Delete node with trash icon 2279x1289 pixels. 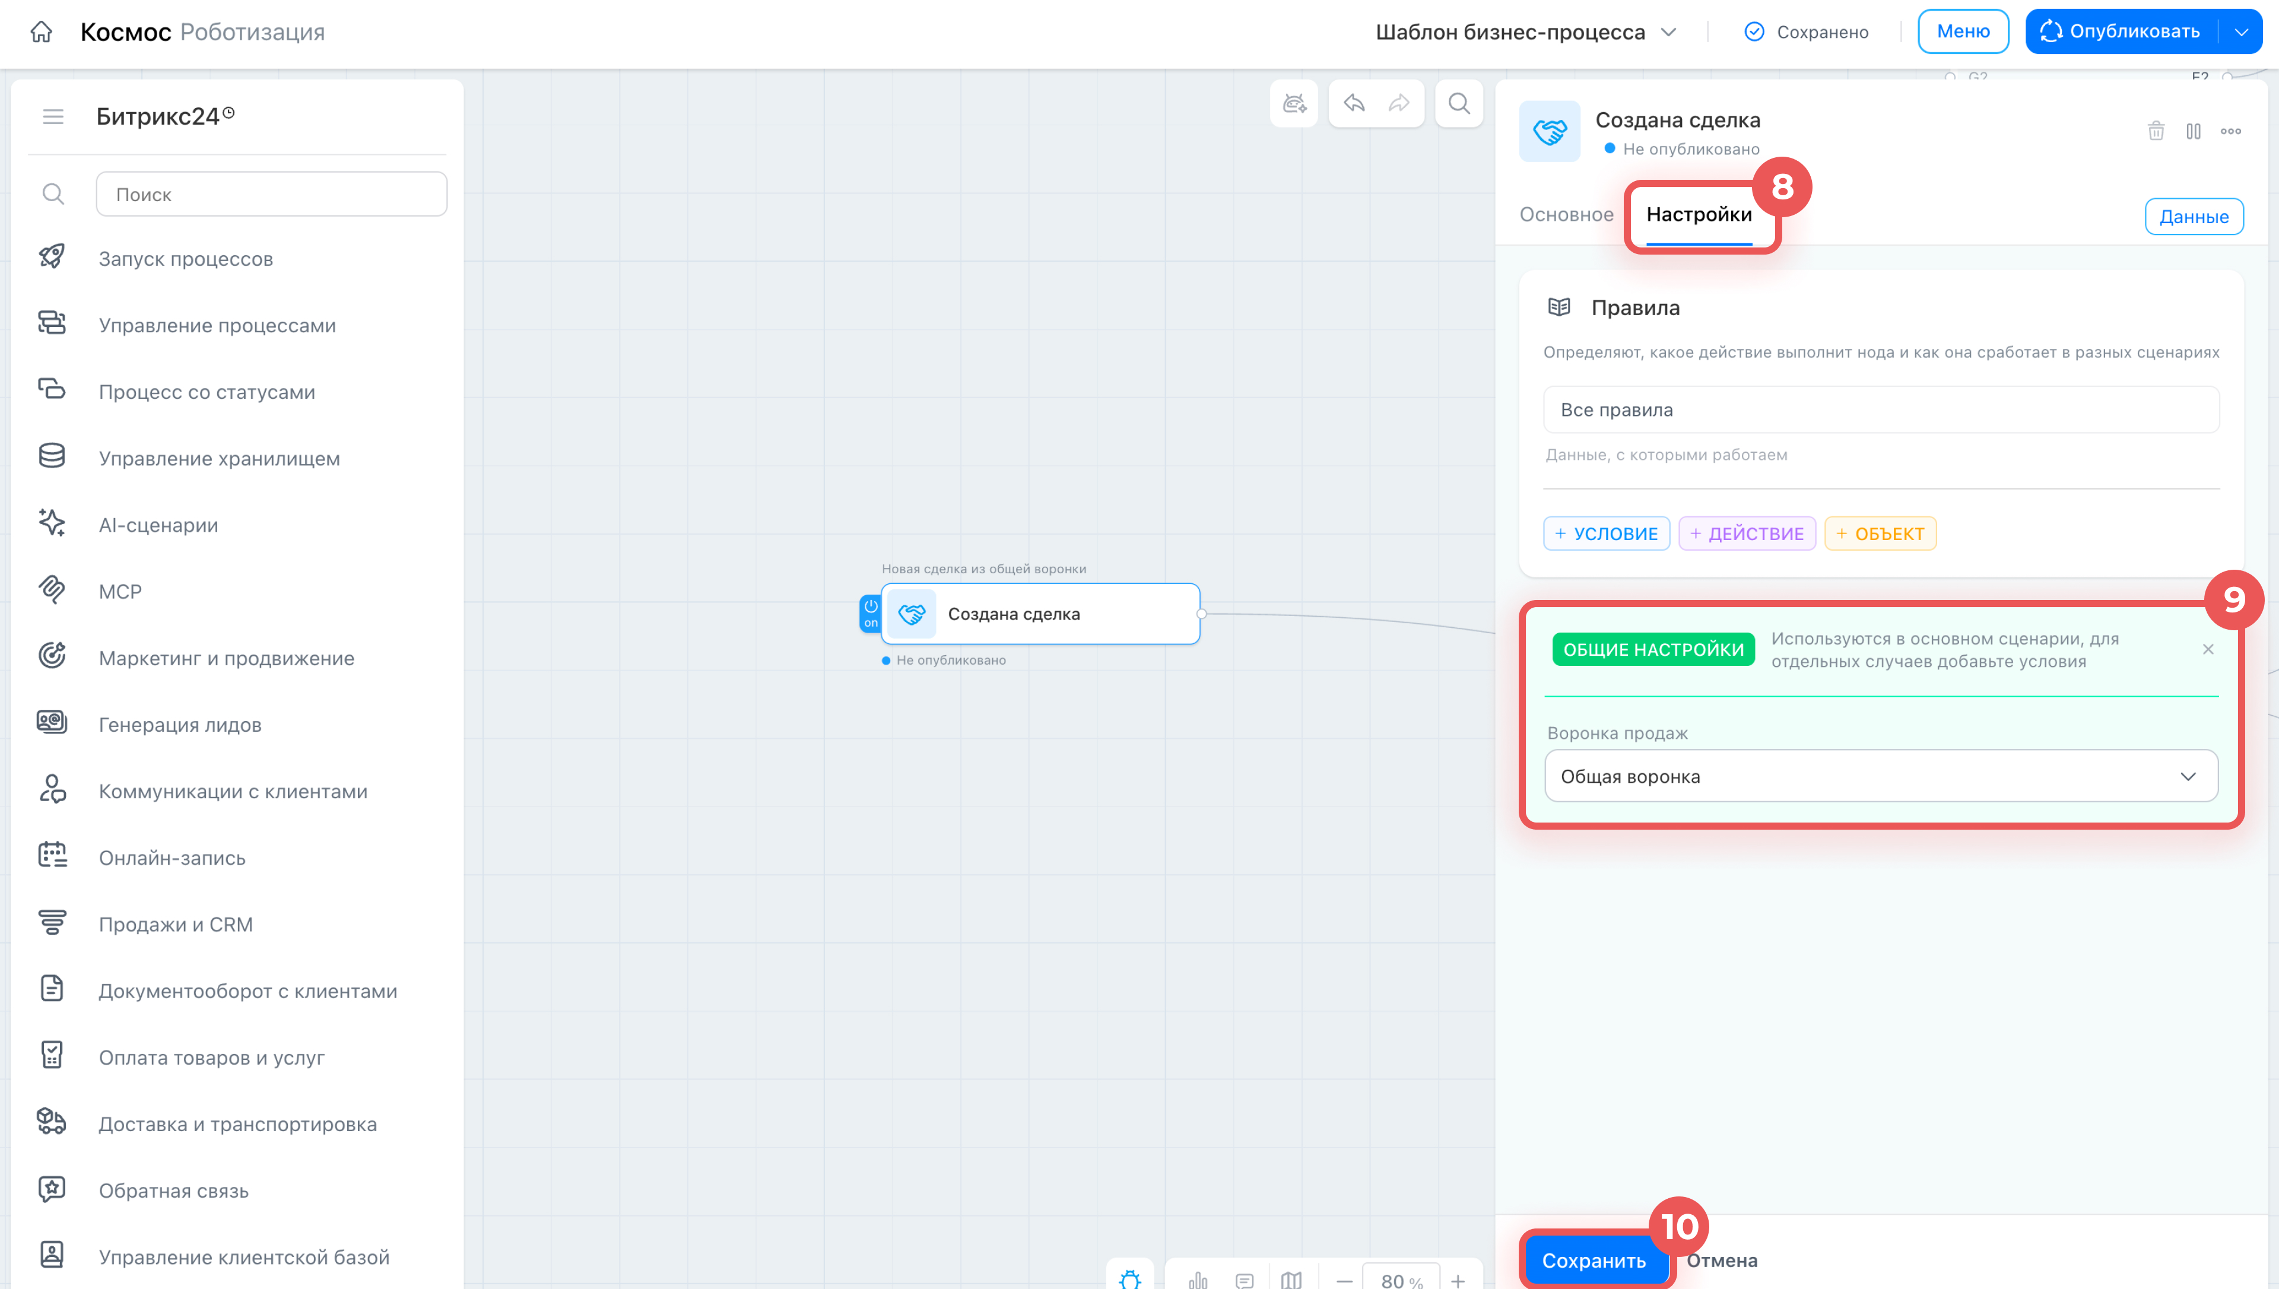tap(2156, 131)
